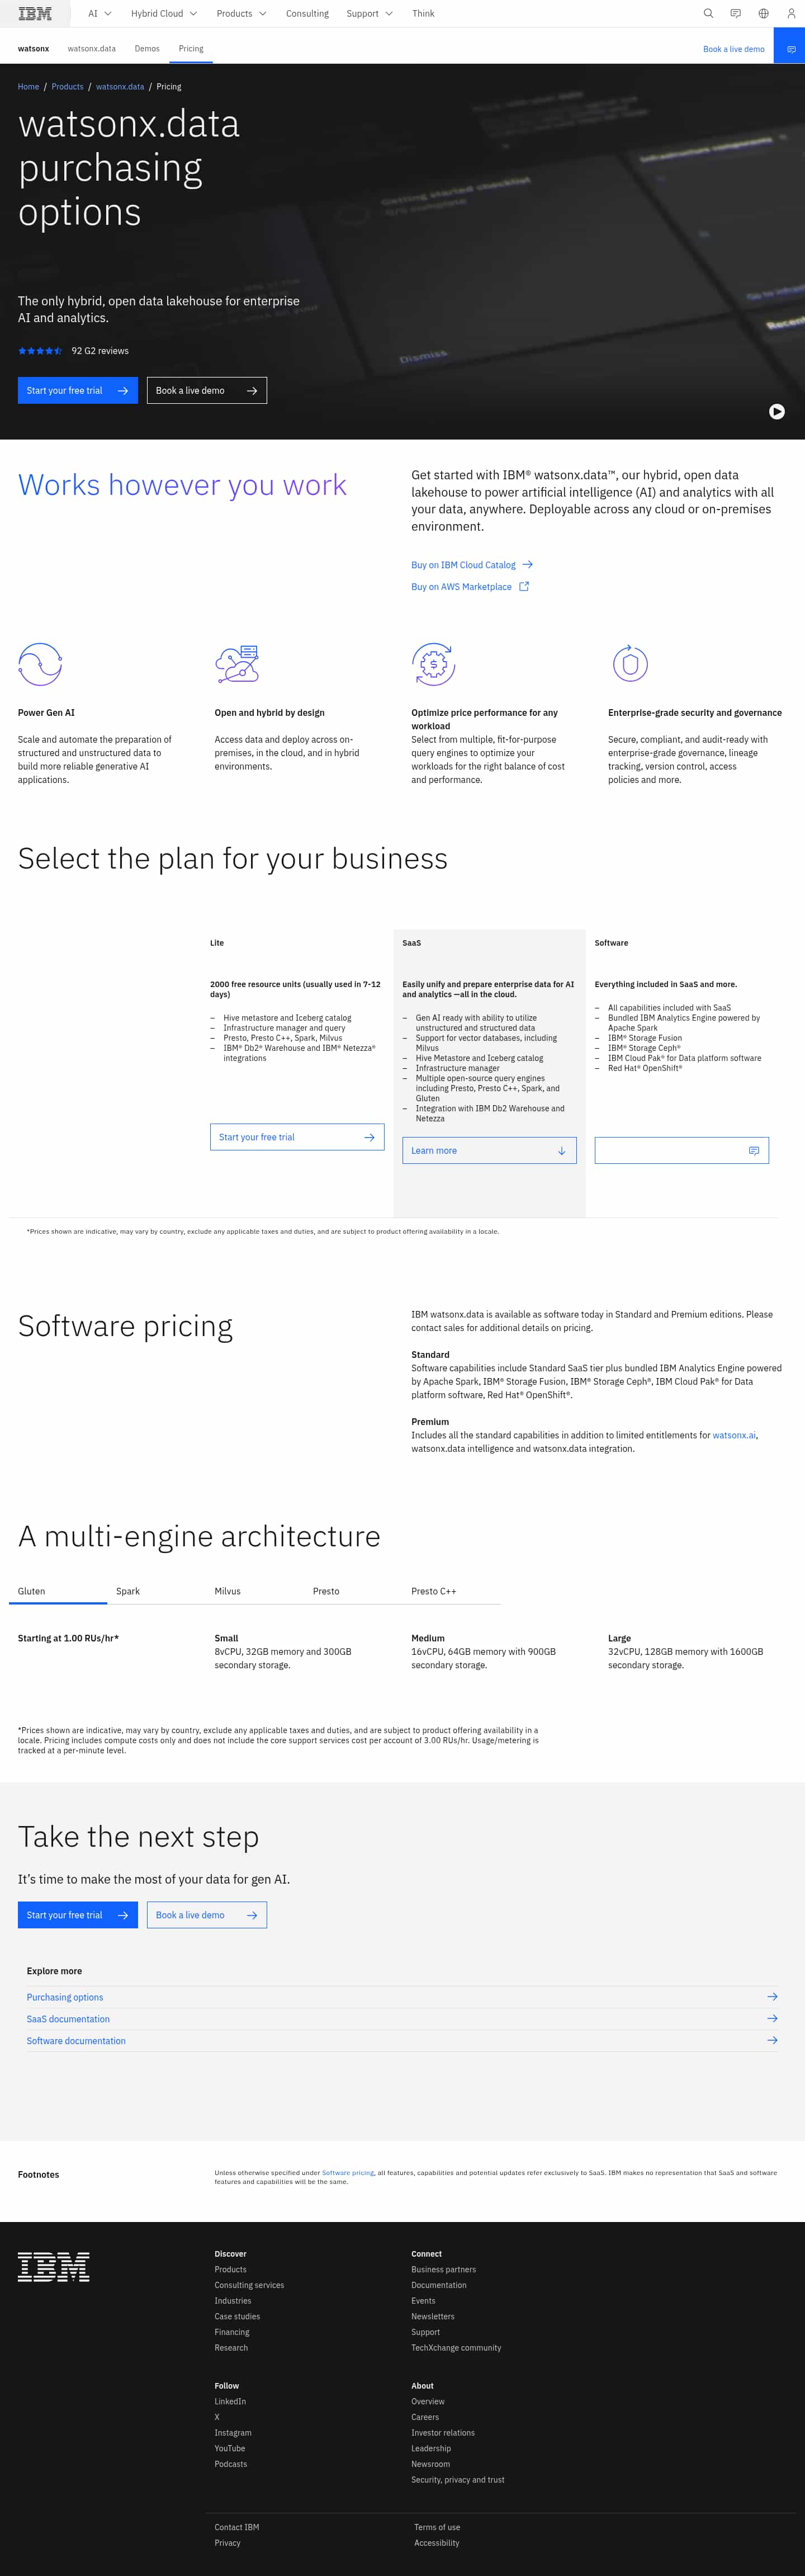
Task: Open the Products dropdown menu
Action: [241, 14]
